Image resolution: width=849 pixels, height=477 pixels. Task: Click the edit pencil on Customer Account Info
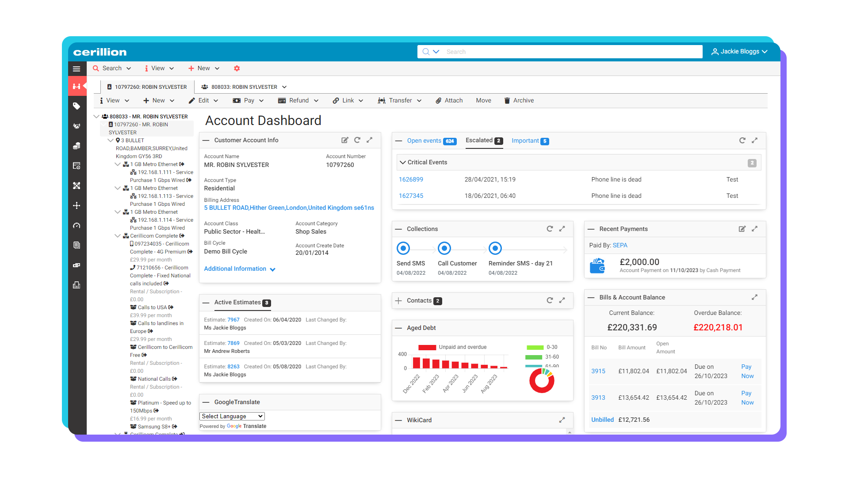345,140
